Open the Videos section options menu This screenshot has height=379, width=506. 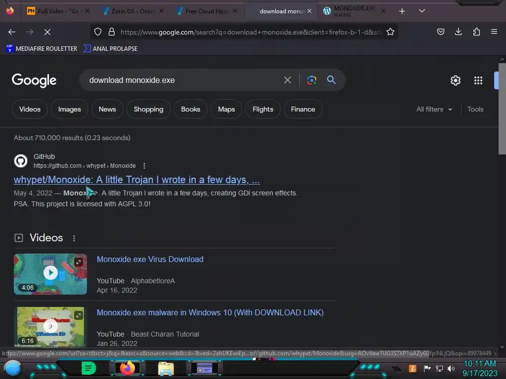coord(74,238)
